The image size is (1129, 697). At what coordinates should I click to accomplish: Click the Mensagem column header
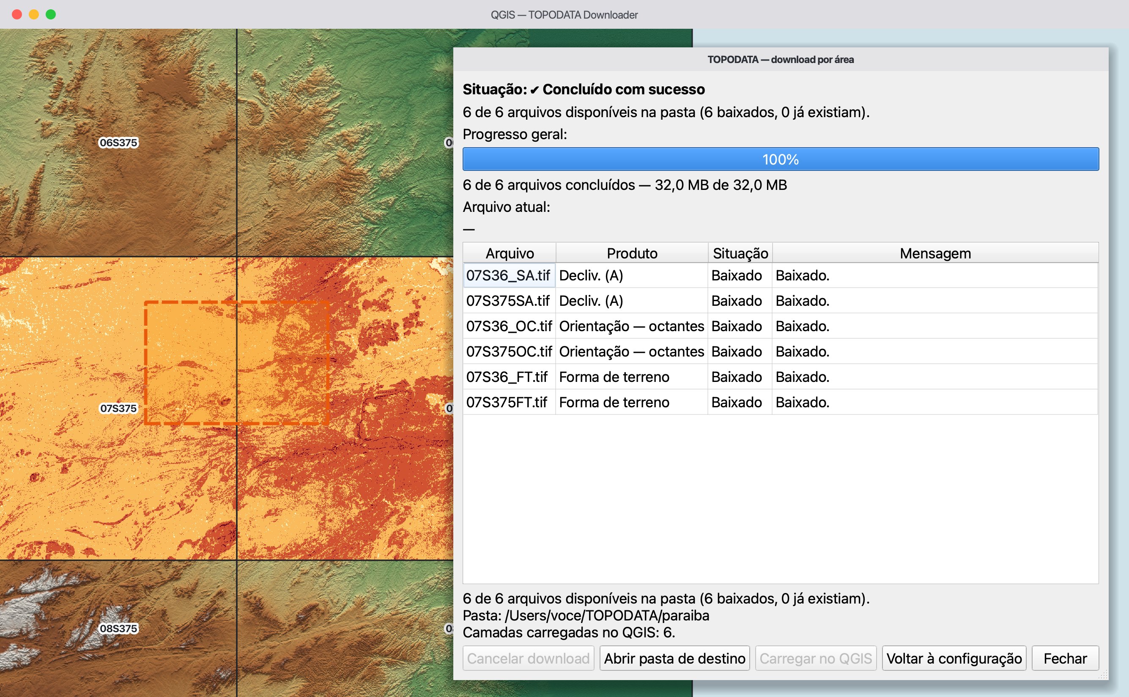pos(935,253)
